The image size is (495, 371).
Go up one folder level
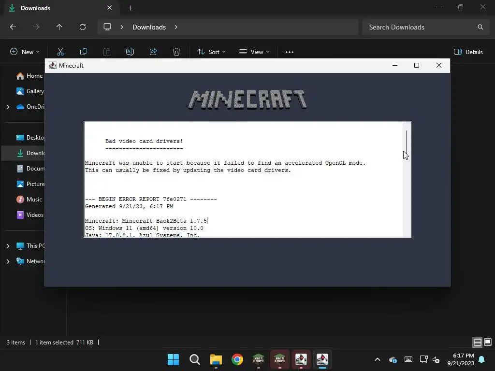59,27
